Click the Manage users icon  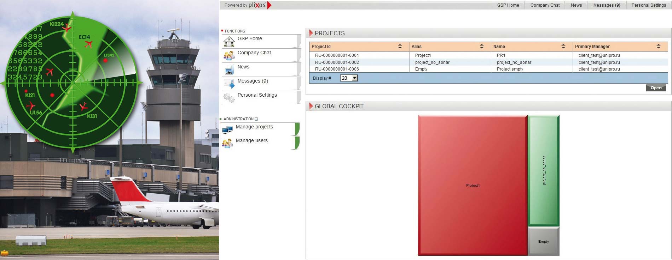pyautogui.click(x=227, y=143)
